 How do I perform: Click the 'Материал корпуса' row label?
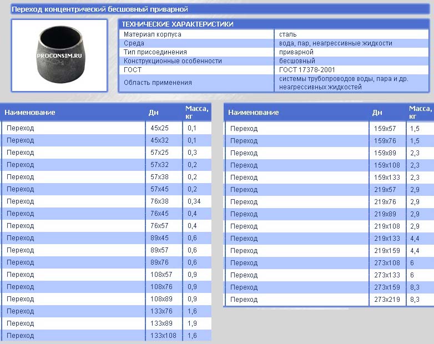[152, 34]
